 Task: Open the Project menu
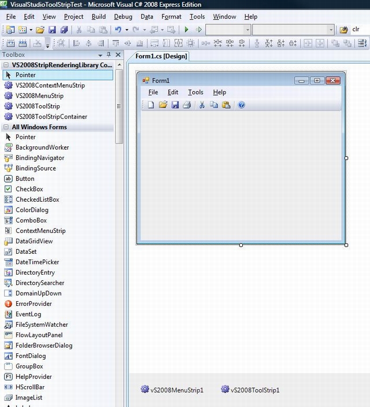click(x=73, y=17)
